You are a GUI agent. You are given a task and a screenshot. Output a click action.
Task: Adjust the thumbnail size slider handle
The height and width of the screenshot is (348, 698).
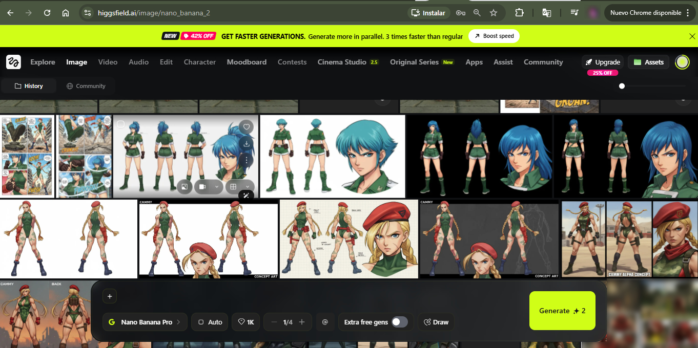point(622,86)
